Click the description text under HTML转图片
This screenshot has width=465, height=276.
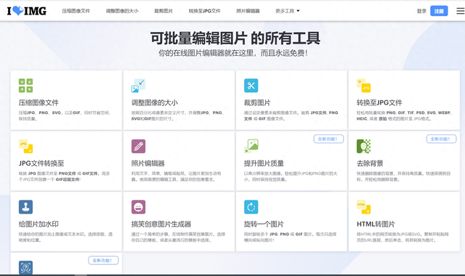click(403, 238)
